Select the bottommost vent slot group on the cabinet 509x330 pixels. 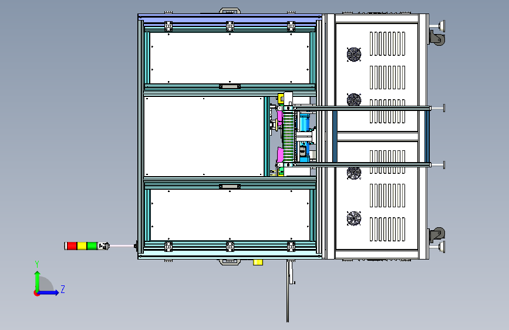387,230
